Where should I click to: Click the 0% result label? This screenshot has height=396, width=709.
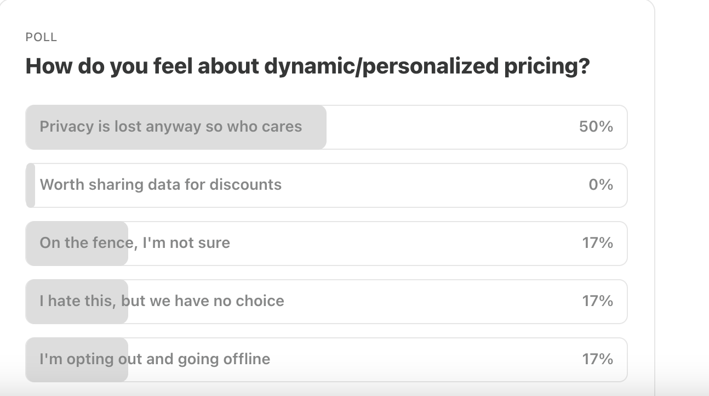click(x=601, y=185)
